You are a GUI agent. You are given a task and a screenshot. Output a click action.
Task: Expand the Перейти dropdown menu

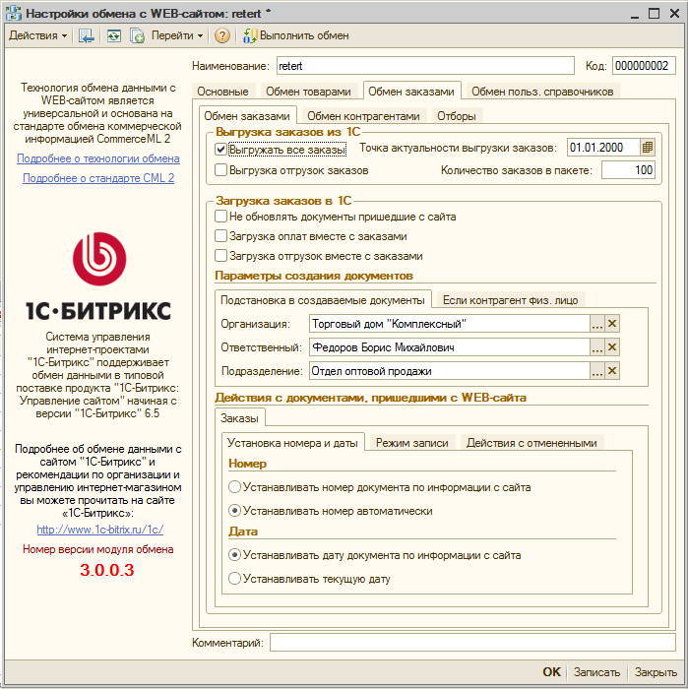coord(177,35)
